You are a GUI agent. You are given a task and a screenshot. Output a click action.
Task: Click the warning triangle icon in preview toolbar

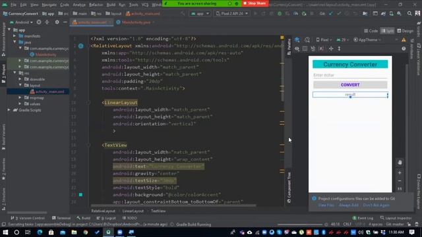[404, 39]
